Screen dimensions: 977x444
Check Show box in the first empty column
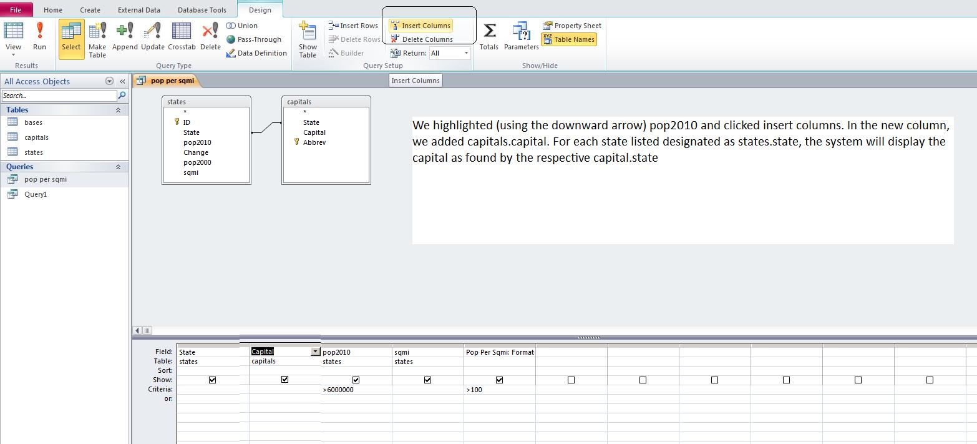(x=571, y=380)
